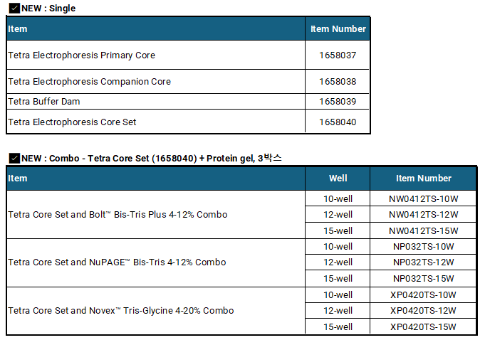Screen dimensions: 485x340
Task: Select item number NW0412TS-15W
Action: (423, 230)
